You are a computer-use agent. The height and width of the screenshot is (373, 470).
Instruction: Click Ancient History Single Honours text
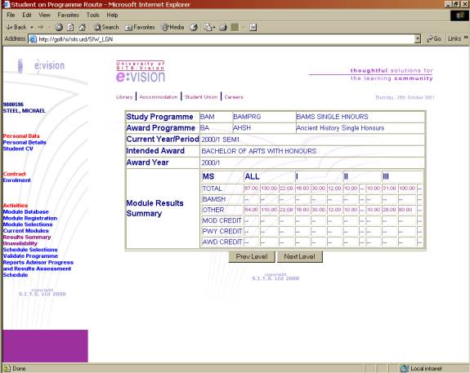coord(340,128)
